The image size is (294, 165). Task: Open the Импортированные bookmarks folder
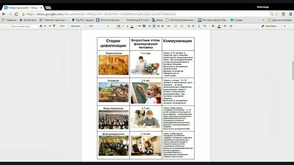[181, 20]
